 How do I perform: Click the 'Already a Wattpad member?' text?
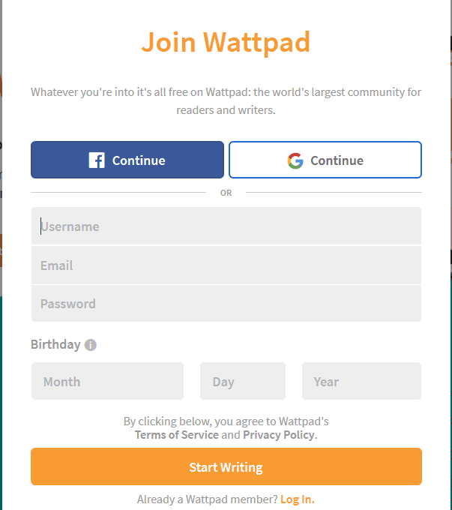(207, 499)
